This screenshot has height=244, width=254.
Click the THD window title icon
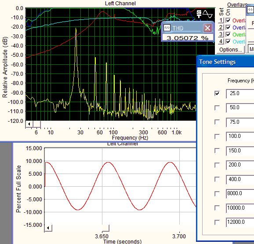[x=167, y=28]
